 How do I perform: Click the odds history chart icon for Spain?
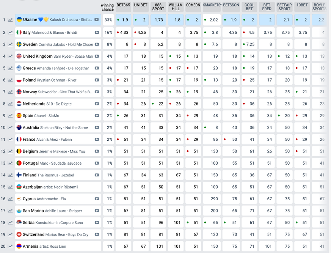[x=10, y=116]
